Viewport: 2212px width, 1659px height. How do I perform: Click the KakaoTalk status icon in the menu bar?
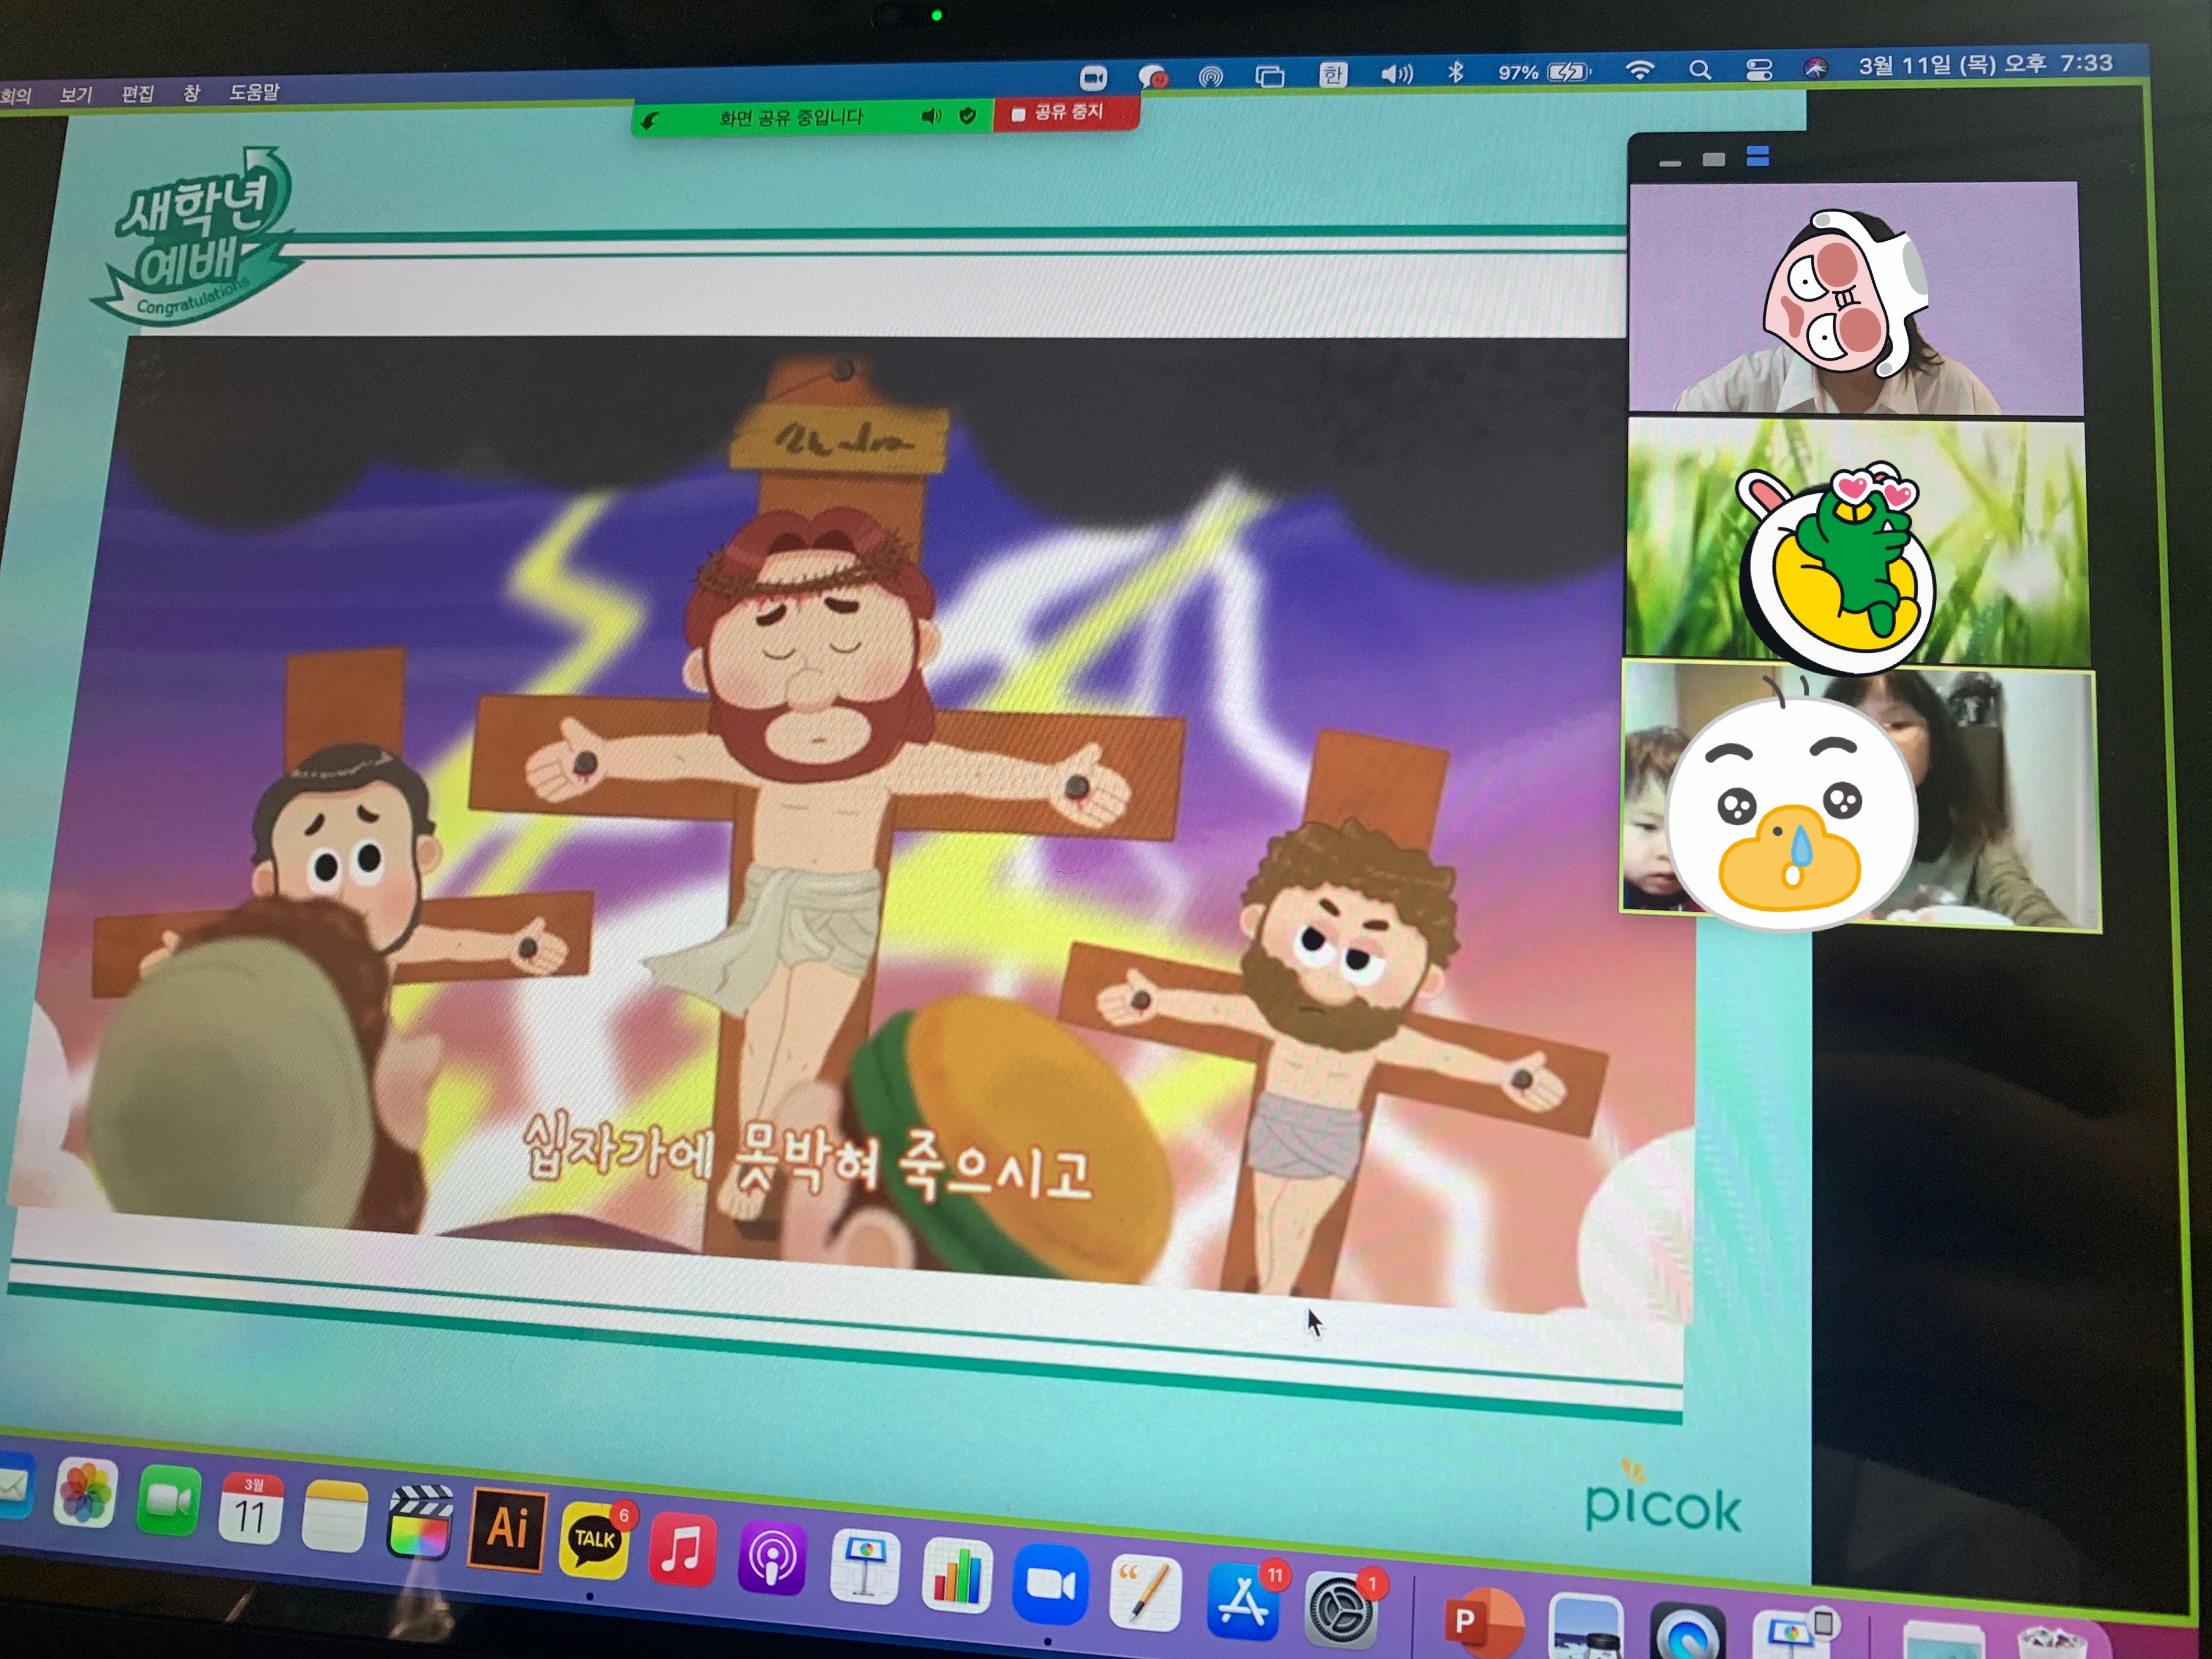(1152, 77)
